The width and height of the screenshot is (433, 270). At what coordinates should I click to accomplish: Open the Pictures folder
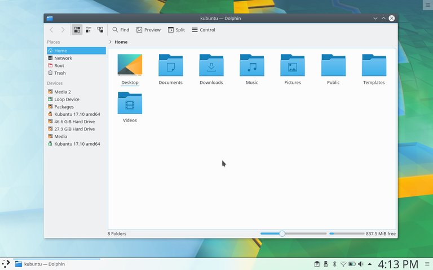click(x=293, y=66)
